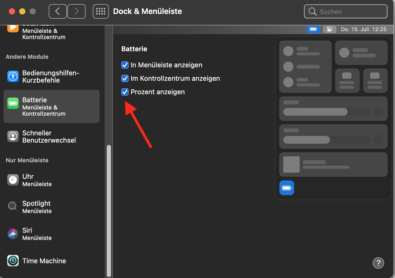Viewport: 395px width, 278px height.
Task: Click the Batterie icon in sidebar
Action: click(13, 104)
